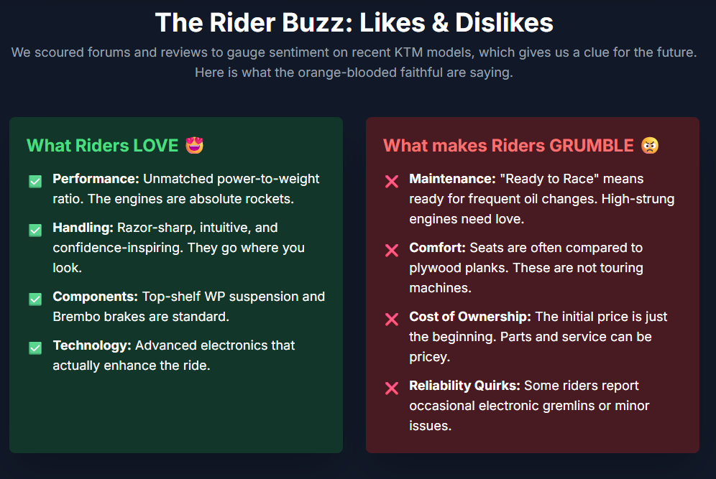
Task: Click the green checkmark beside Technology
Action: point(35,348)
